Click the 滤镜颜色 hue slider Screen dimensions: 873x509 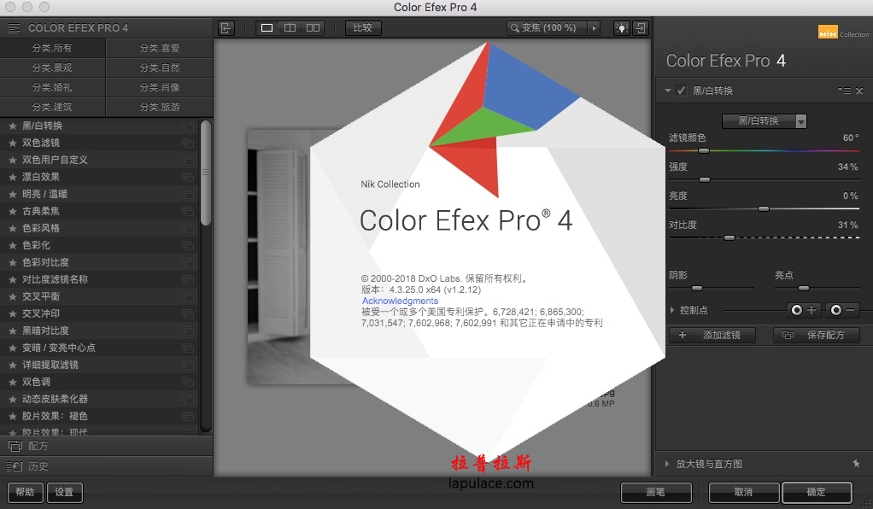point(764,151)
